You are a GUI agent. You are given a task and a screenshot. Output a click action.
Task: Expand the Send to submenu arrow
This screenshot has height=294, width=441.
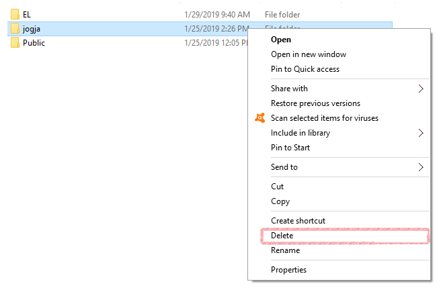[x=421, y=167]
